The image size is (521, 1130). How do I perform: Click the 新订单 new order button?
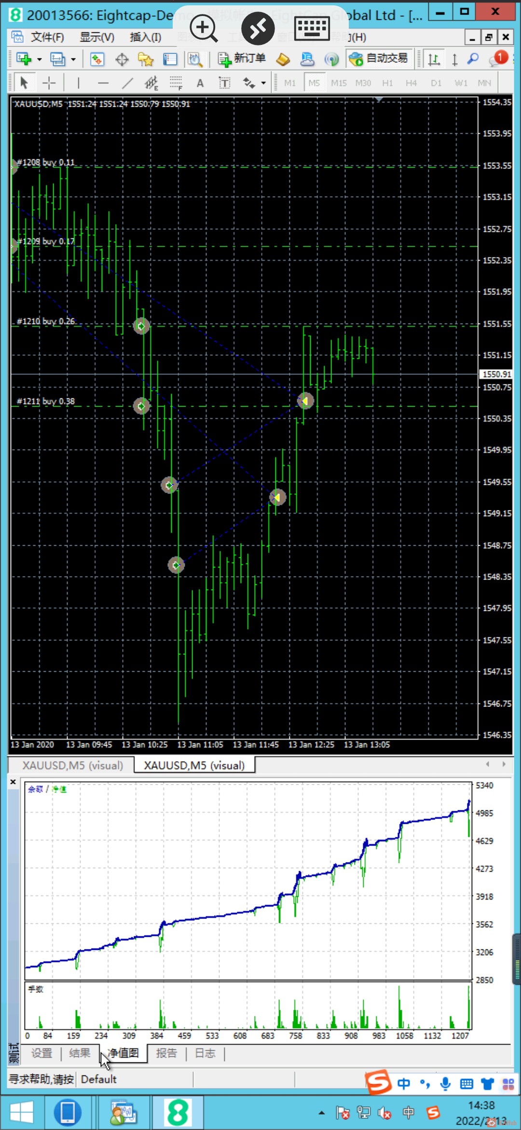click(x=241, y=59)
